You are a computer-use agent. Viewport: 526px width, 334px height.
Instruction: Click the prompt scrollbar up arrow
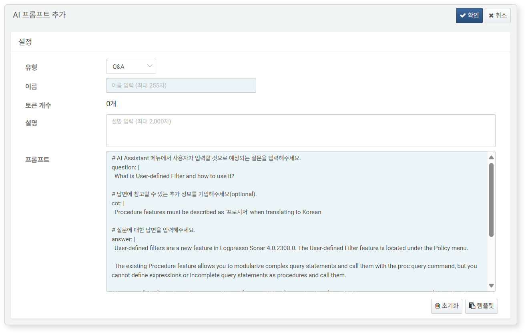491,157
